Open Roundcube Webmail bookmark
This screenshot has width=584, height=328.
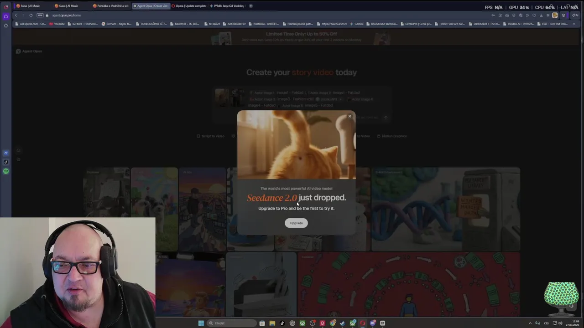click(382, 24)
